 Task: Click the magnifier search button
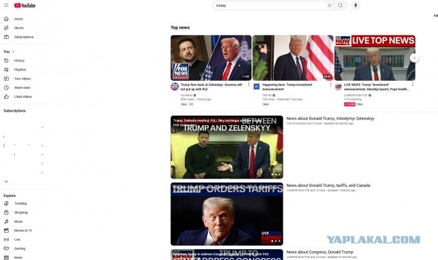[x=340, y=5]
